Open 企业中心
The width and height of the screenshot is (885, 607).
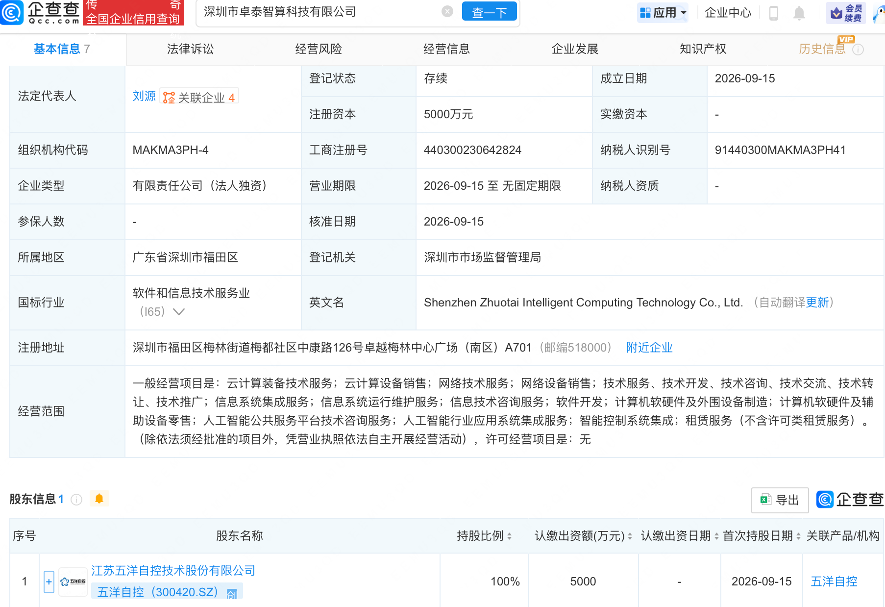tap(728, 13)
